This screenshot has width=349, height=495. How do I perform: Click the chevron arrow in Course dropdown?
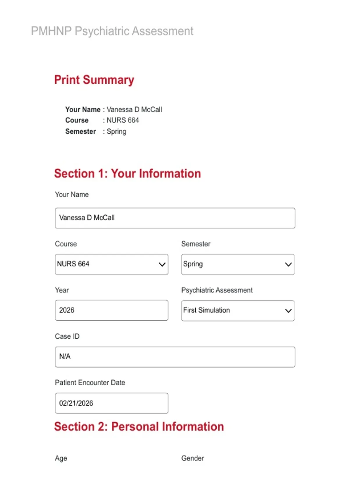[162, 264]
